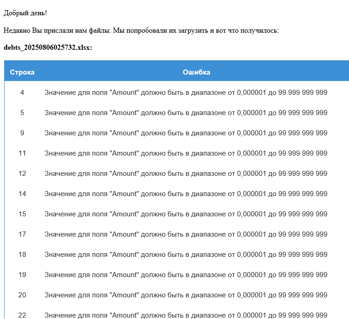The image size is (349, 319).
Task: Click the Amount error message in row 5
Action: coord(186,113)
